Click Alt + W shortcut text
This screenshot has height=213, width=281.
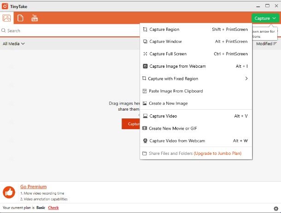240,141
